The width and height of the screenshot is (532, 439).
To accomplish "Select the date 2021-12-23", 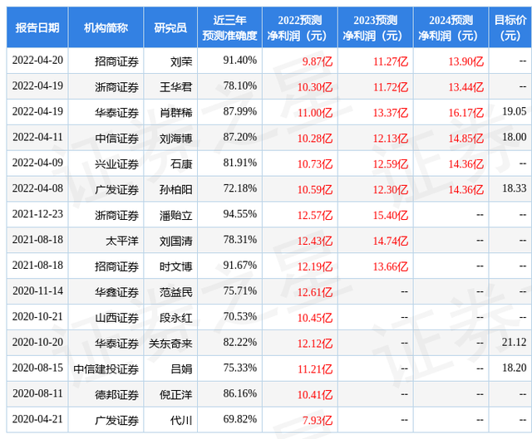I will [37, 214].
